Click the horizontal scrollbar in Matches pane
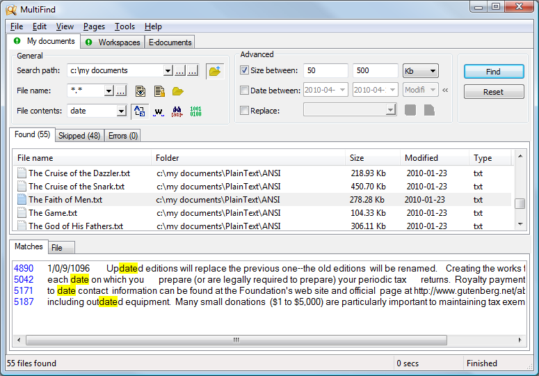The image size is (539, 376). click(x=236, y=340)
